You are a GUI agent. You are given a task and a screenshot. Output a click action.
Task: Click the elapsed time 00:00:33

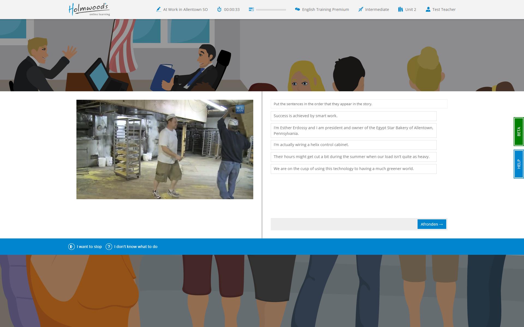pos(232,10)
